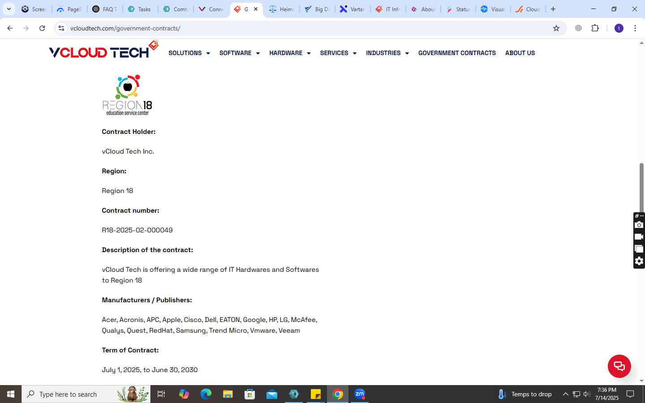The height and width of the screenshot is (403, 645).
Task: Open the Chrome profile avatar
Action: pyautogui.click(x=619, y=28)
